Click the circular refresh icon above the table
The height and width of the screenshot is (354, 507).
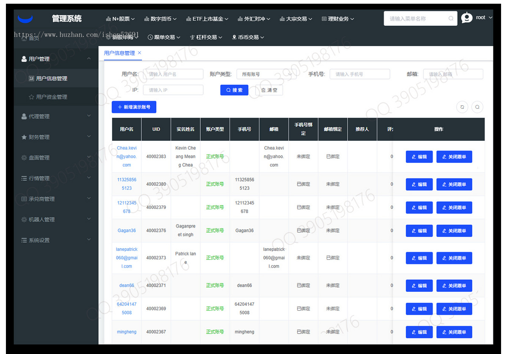point(462,107)
